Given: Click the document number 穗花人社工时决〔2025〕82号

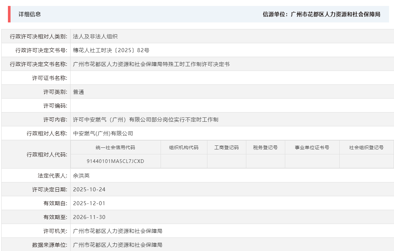Looking at the screenshot, I should click(x=107, y=50).
